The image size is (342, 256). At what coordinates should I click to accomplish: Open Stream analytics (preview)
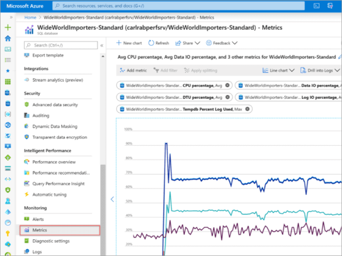tap(58, 80)
